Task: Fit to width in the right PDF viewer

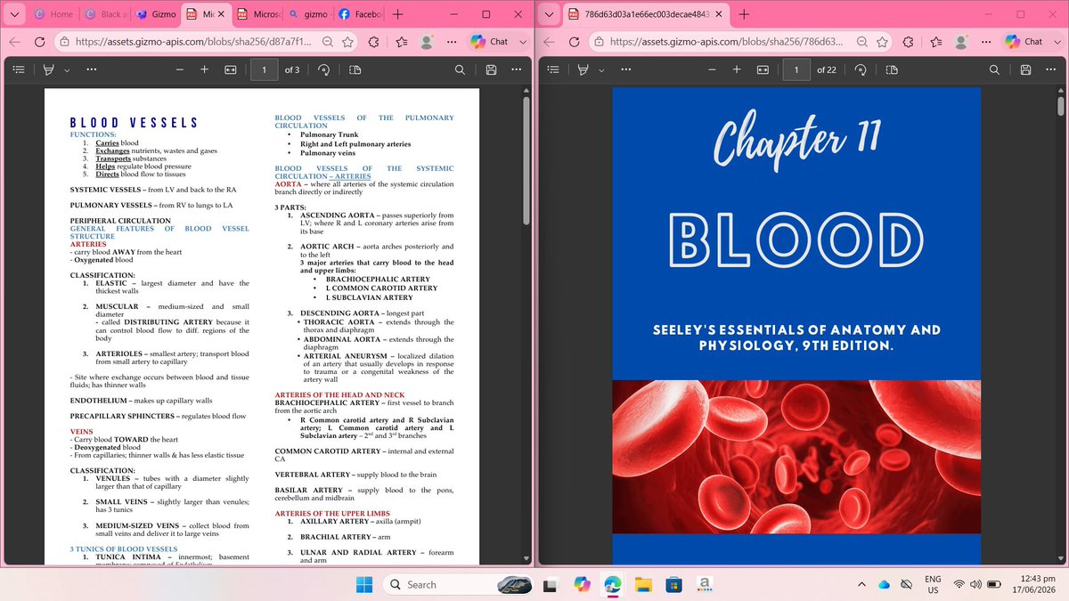Action: pyautogui.click(x=763, y=69)
